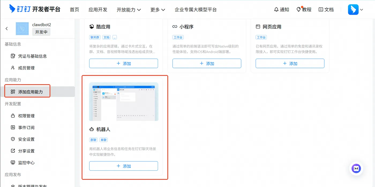Open 分享设置 in the sidebar
The height and width of the screenshot is (187, 375).
pyautogui.click(x=37, y=151)
